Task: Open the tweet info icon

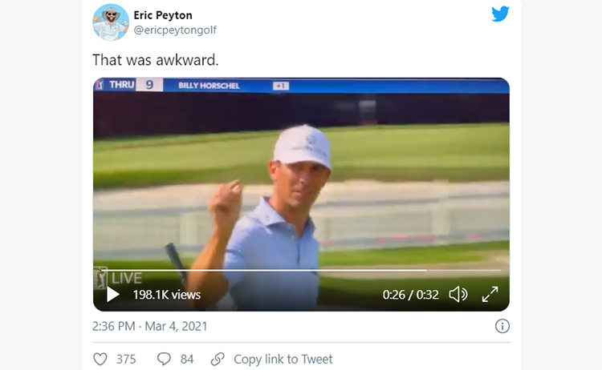Action: tap(502, 326)
